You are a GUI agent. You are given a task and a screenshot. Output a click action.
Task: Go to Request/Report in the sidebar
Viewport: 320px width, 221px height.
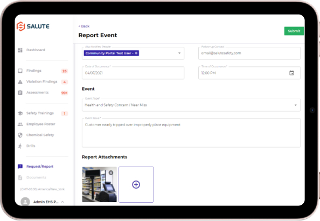pos(40,167)
